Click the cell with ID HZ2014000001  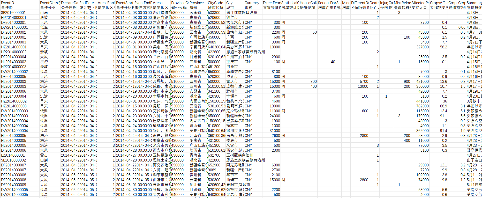pos(14,47)
